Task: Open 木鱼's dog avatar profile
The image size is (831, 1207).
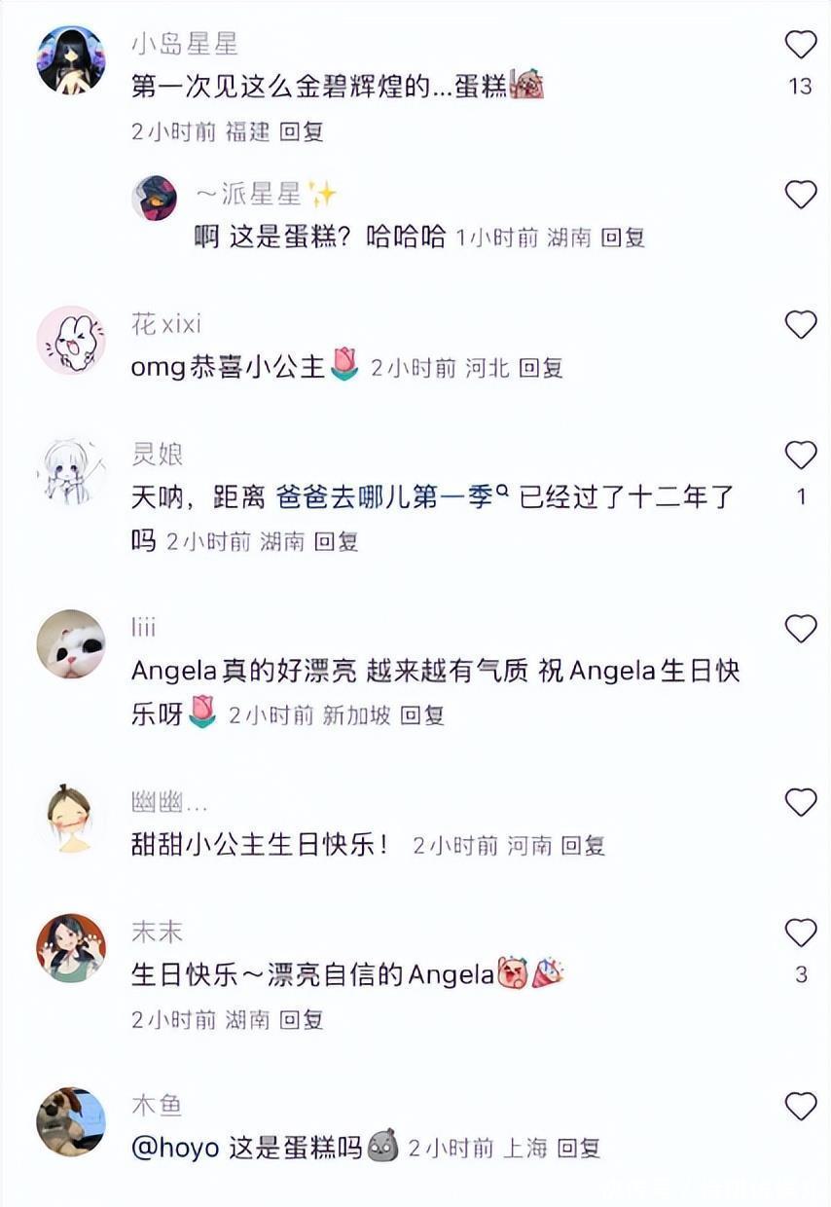Action: [x=71, y=1121]
